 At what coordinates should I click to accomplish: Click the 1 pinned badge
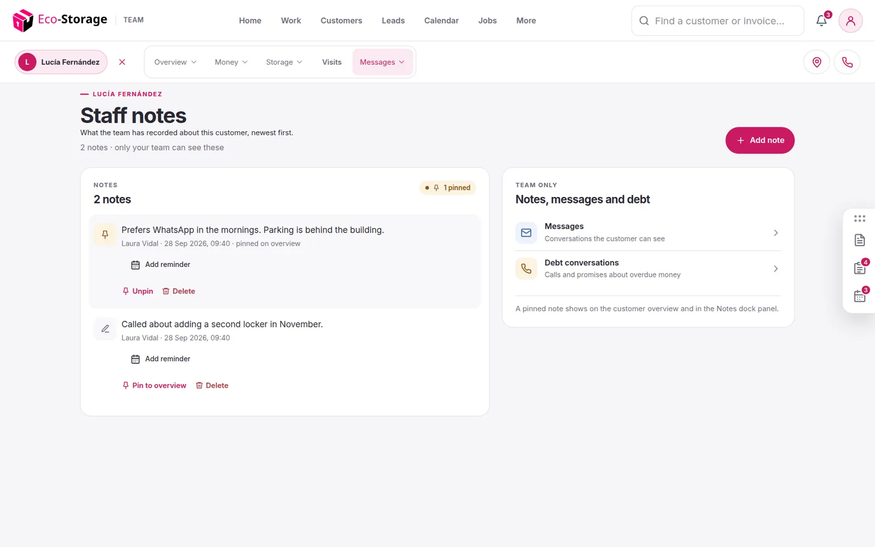coord(448,188)
